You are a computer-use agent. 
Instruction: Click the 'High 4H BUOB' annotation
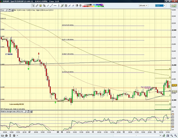click(x=146, y=87)
